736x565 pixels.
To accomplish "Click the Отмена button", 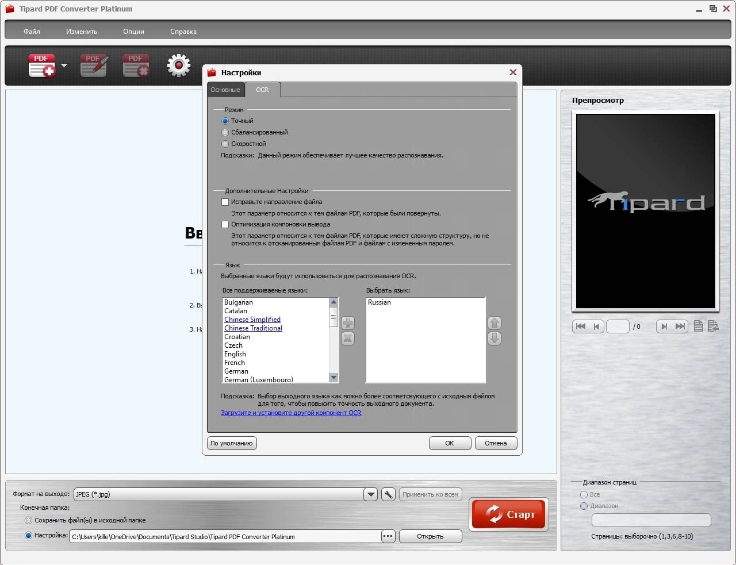I will point(496,443).
